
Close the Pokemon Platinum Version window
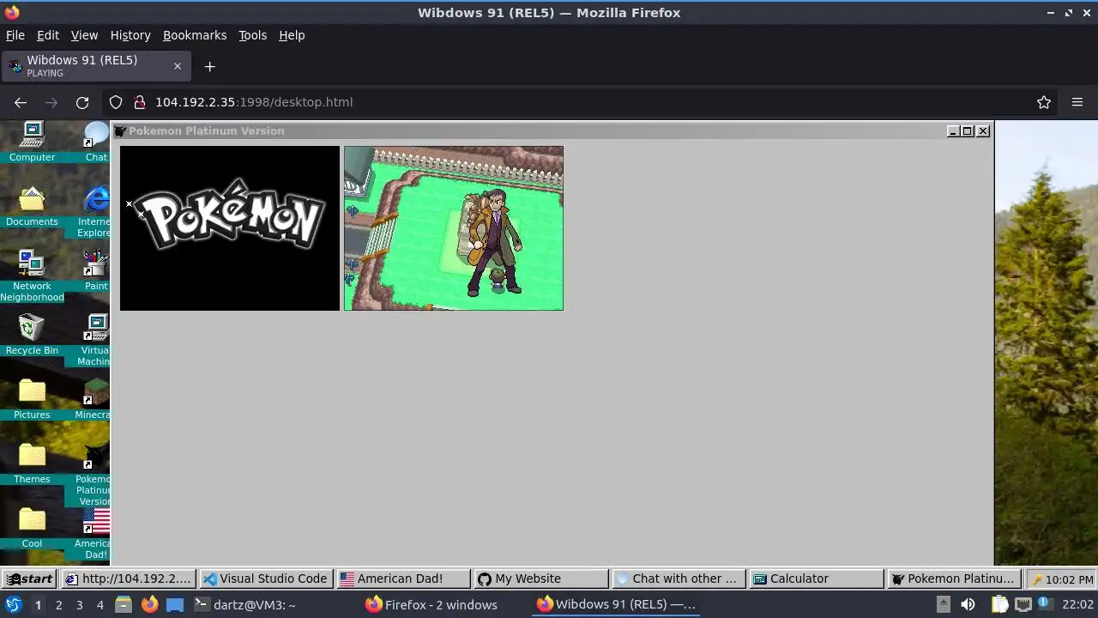tap(983, 131)
